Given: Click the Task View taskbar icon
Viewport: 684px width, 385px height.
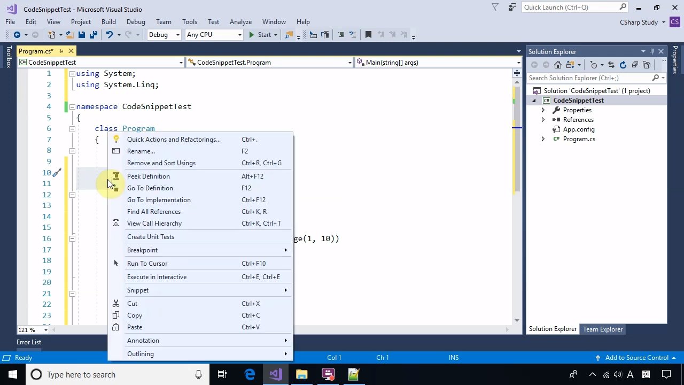Looking at the screenshot, I should click(x=222, y=374).
